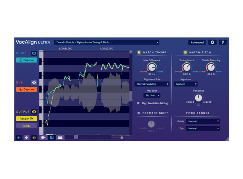243x179 pixels.
Task: Open the Guide pitch range dropdown
Action: [x=203, y=121]
